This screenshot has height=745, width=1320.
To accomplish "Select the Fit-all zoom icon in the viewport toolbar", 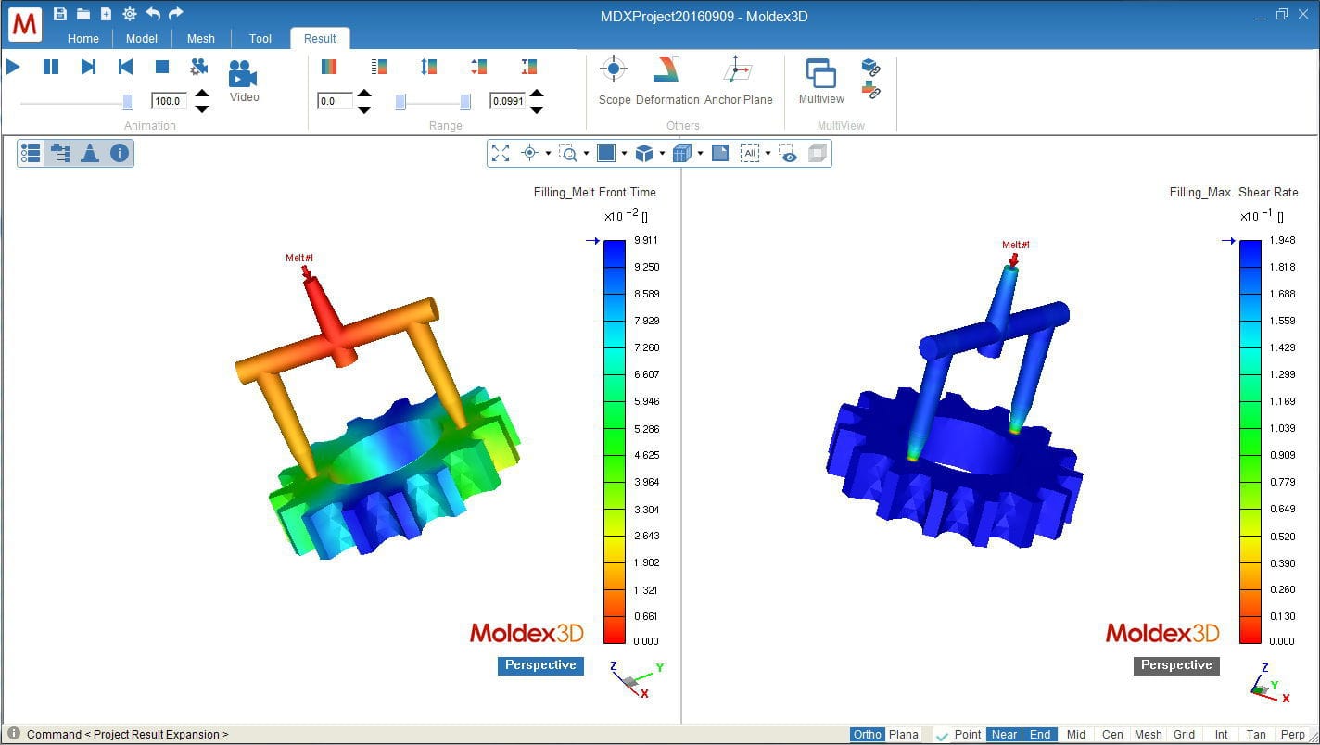I will 501,153.
